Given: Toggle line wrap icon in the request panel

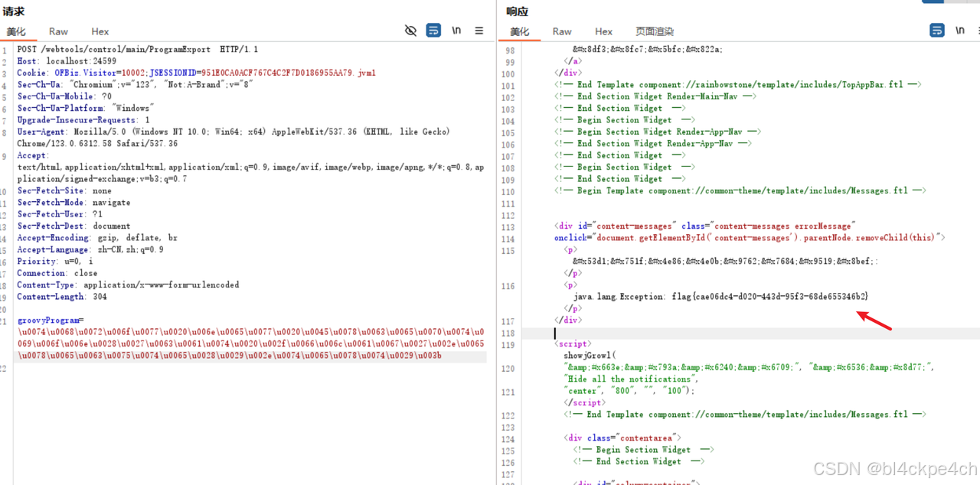Looking at the screenshot, I should click(433, 31).
